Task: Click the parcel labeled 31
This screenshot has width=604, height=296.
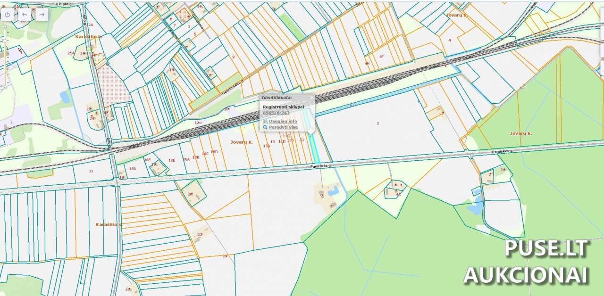Action: point(91,171)
